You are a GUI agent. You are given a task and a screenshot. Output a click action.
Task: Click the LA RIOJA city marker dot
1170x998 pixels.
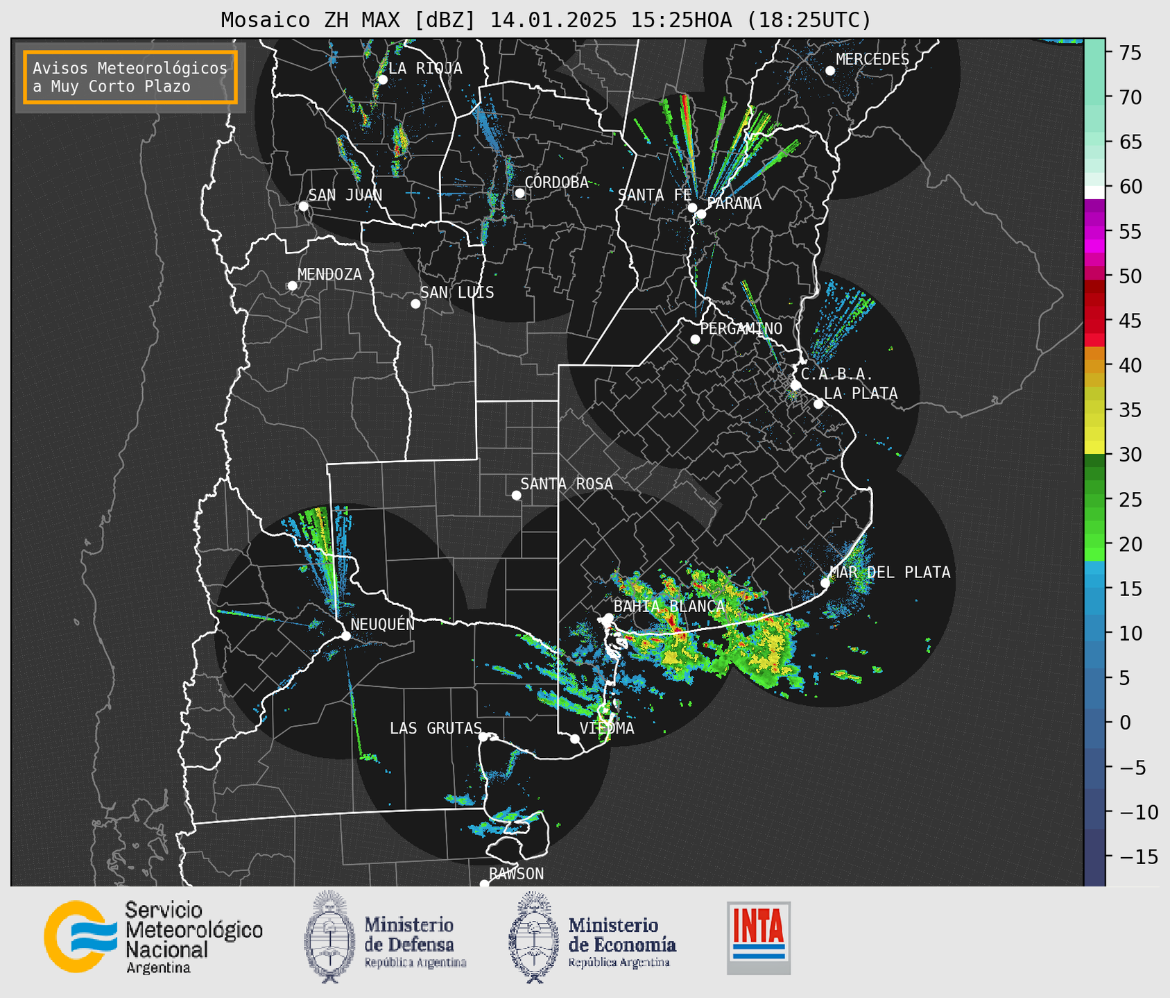click(382, 80)
